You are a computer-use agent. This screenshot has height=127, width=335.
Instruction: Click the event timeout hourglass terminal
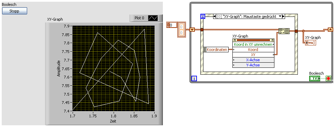tap(203, 17)
